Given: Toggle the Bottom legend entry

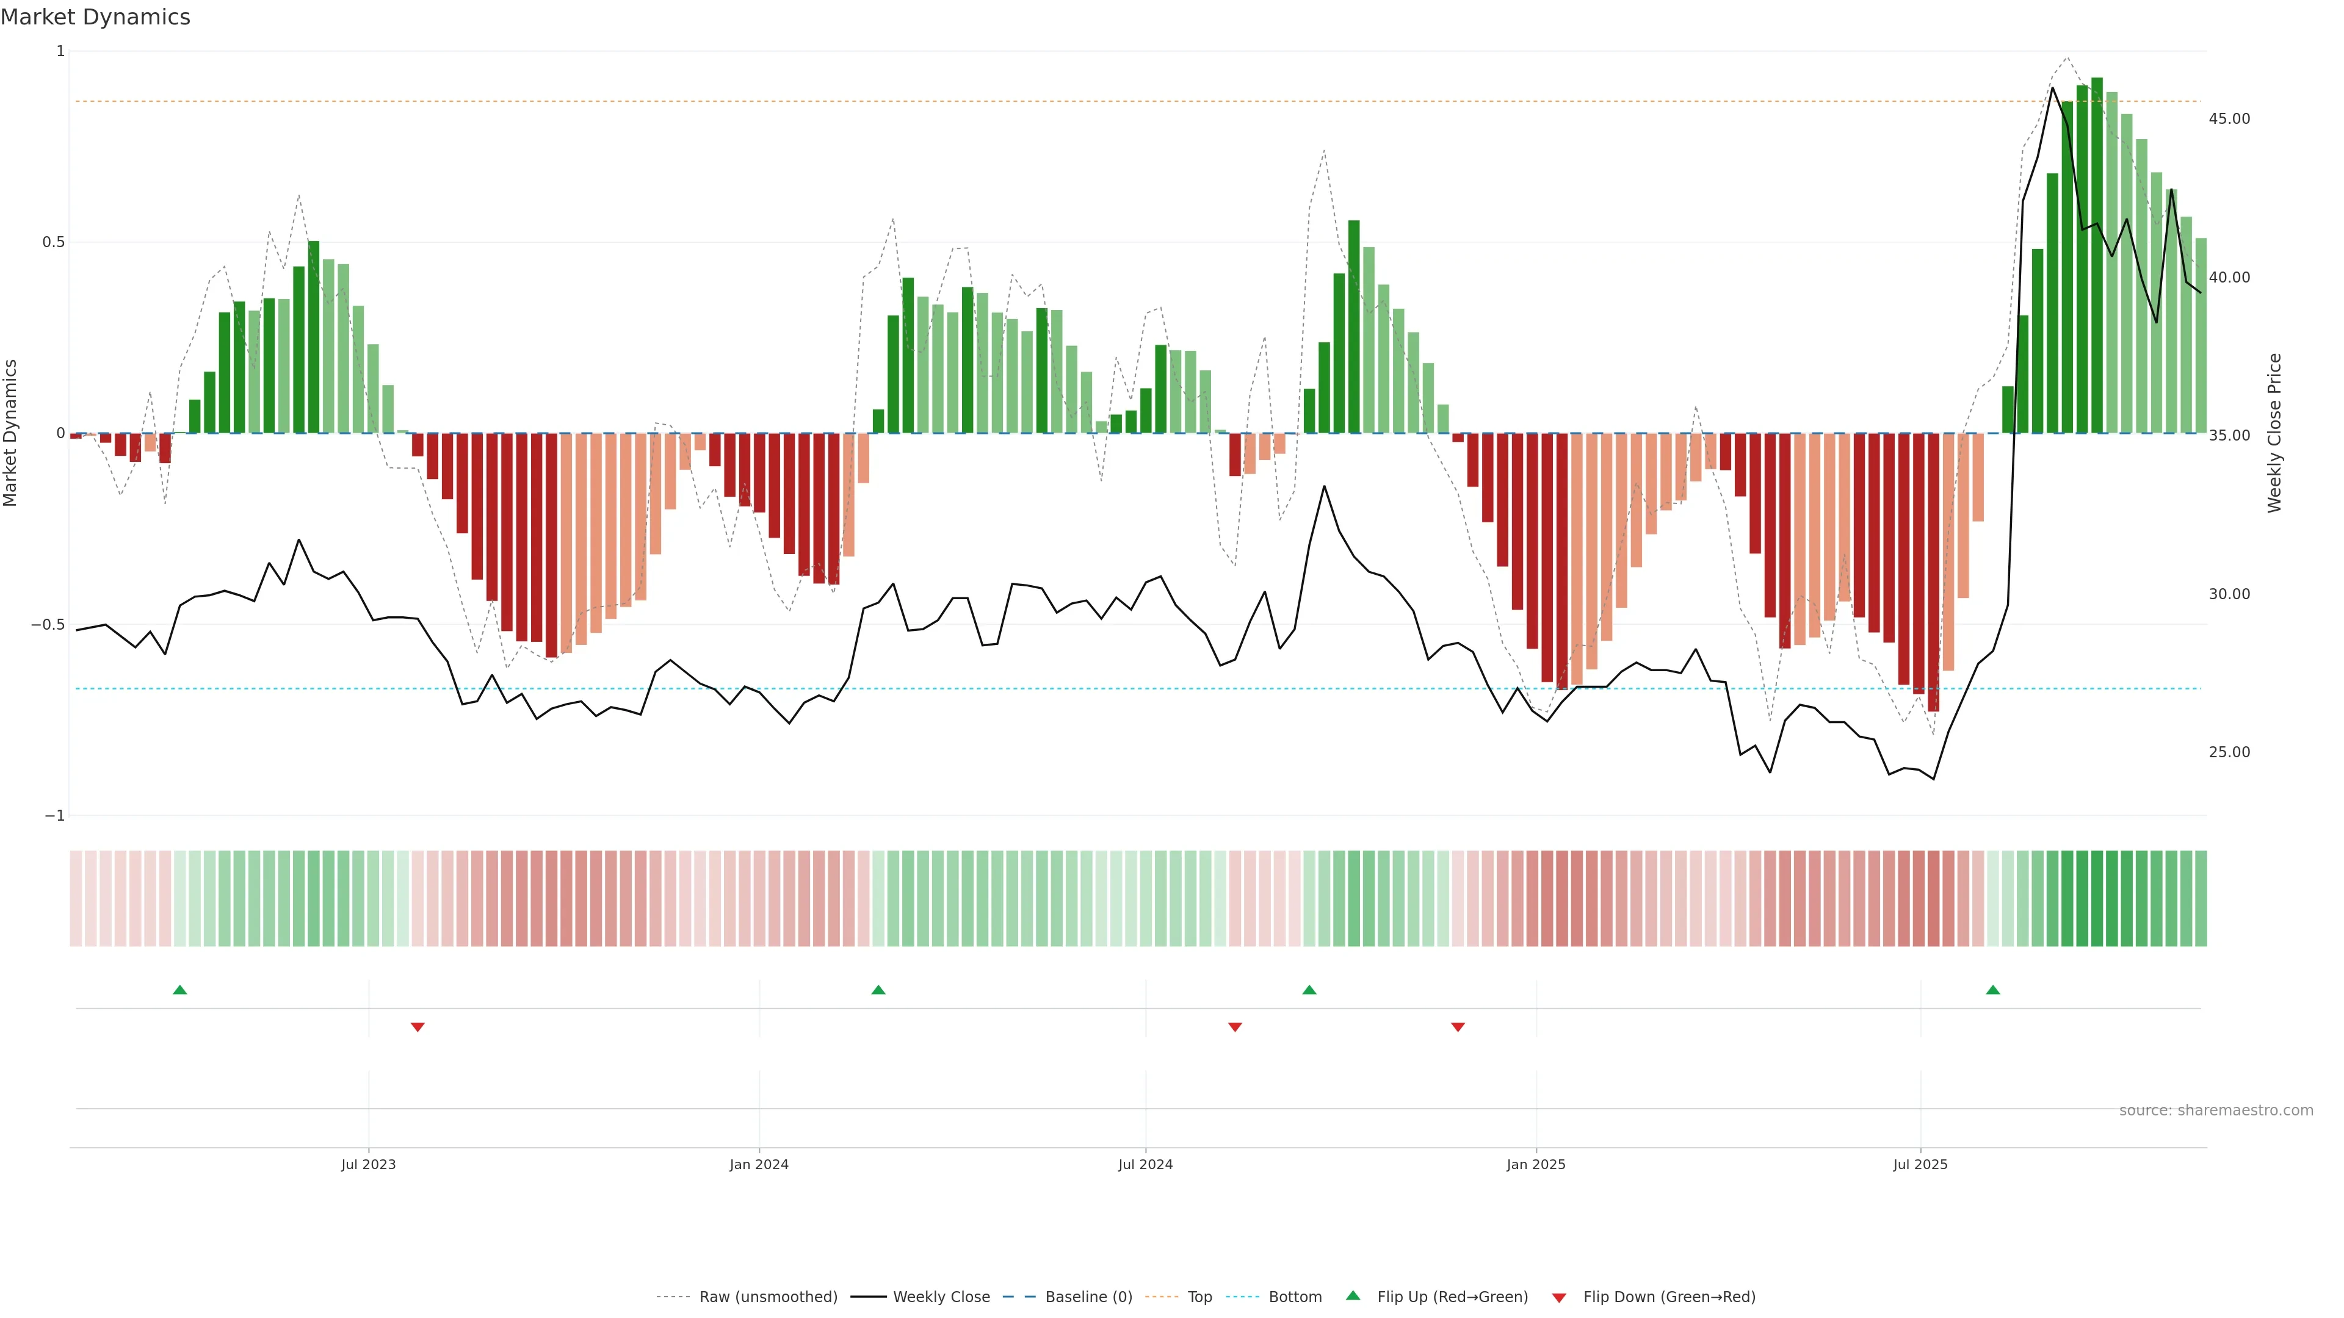Looking at the screenshot, I should [1295, 1297].
